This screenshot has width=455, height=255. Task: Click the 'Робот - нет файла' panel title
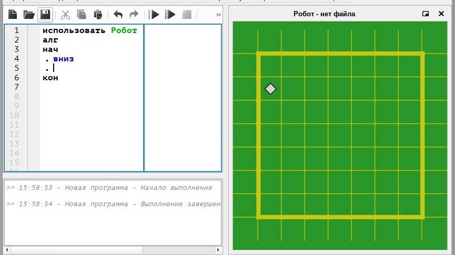point(324,14)
